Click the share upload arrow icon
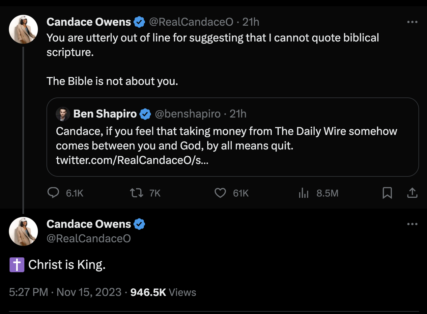The height and width of the screenshot is (314, 427). point(412,193)
